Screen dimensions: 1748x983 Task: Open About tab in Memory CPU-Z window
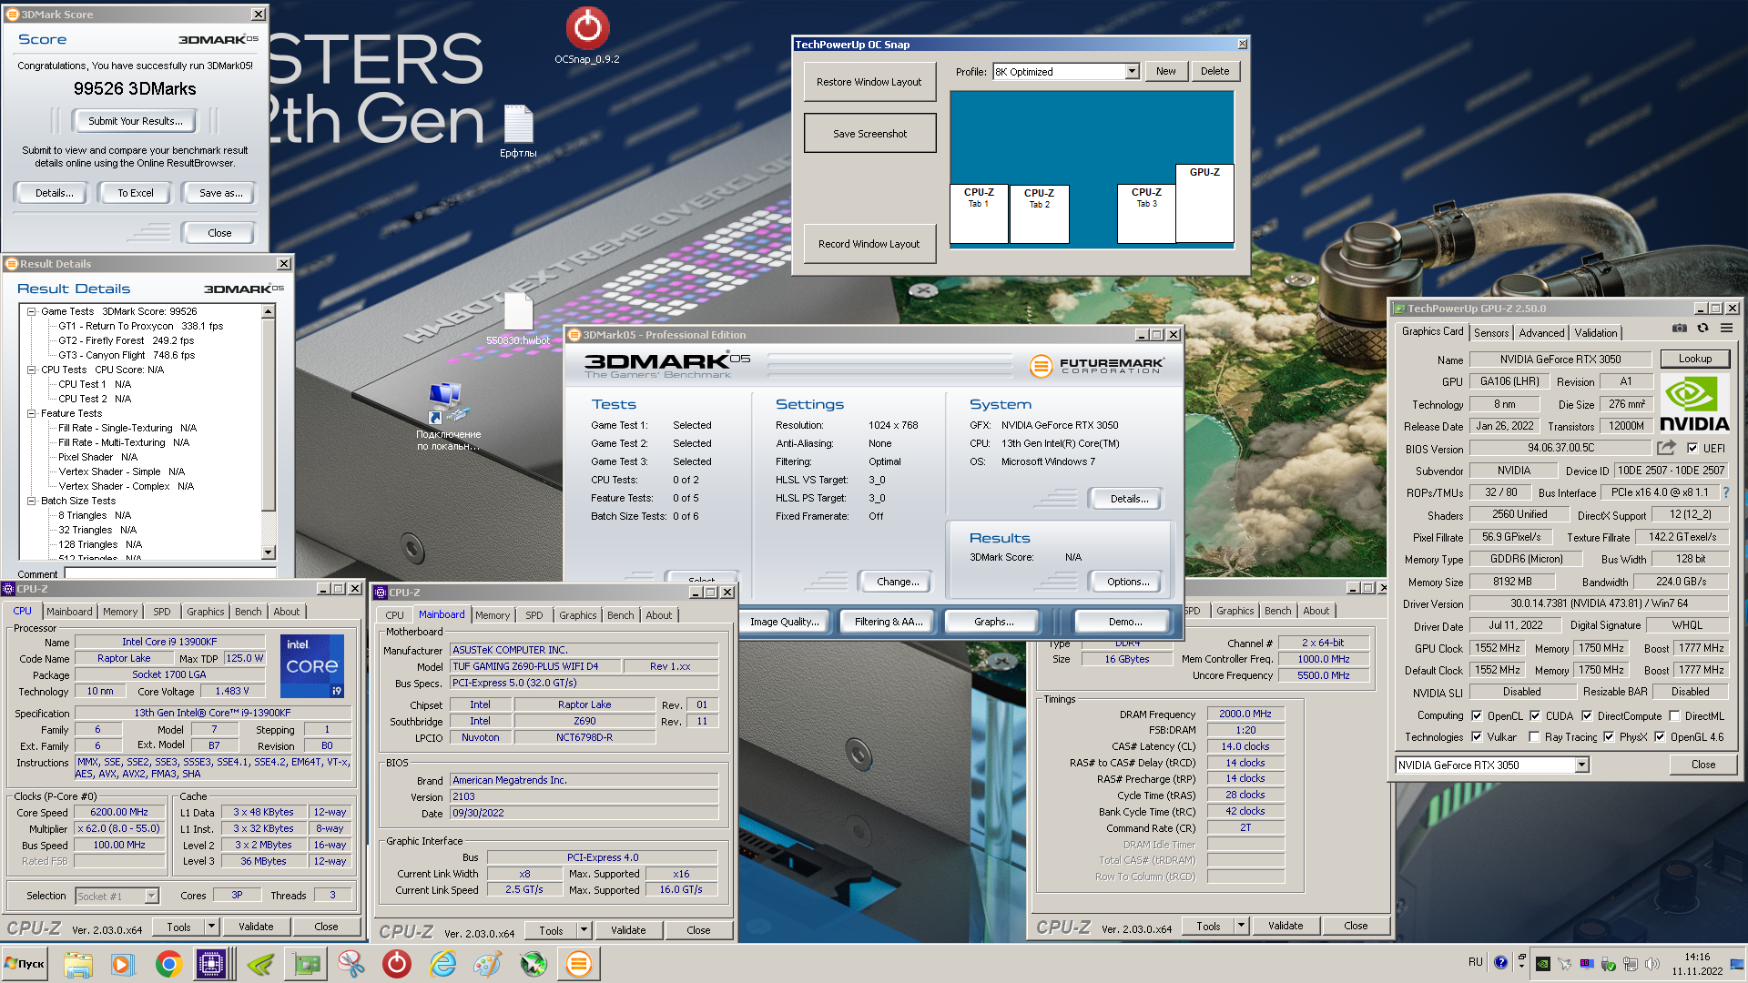coord(1316,611)
